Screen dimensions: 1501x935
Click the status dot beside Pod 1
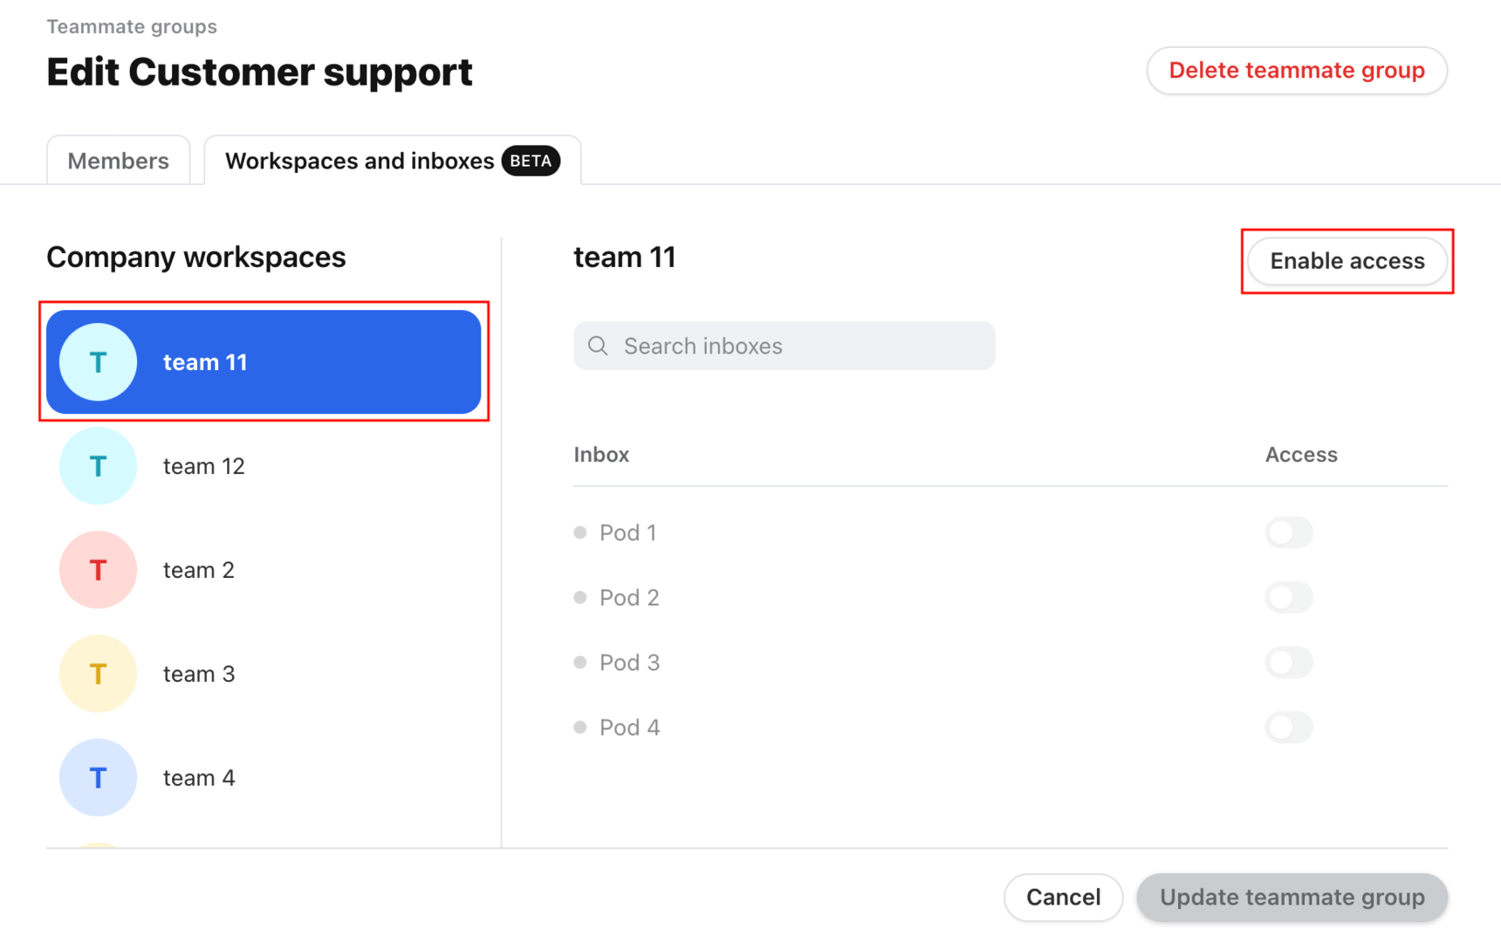[581, 532]
